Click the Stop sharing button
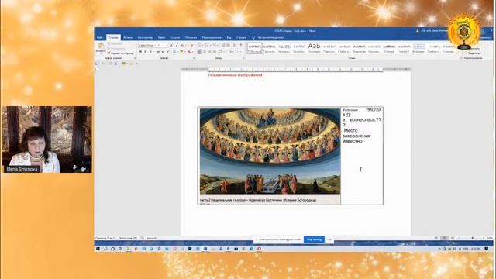Image resolution: width=496 pixels, height=279 pixels. [314, 239]
